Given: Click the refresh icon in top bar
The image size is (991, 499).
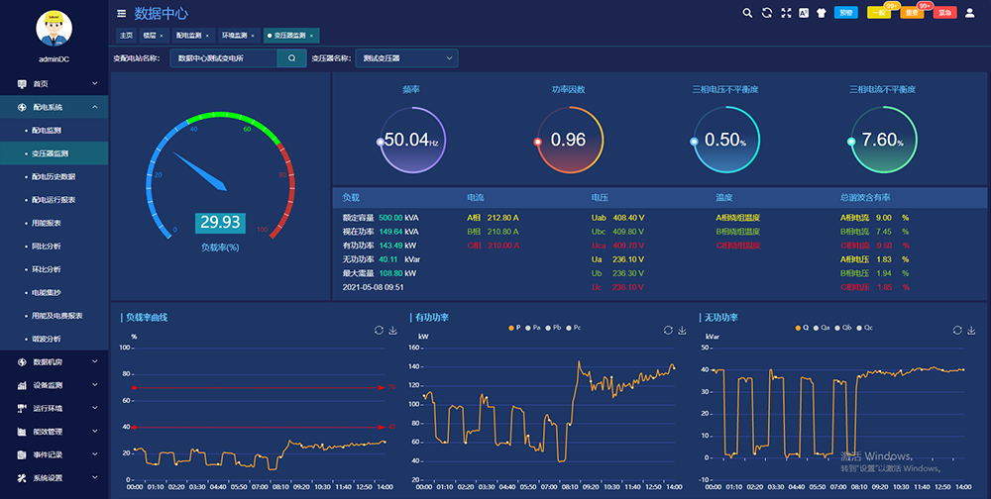Looking at the screenshot, I should tap(766, 13).
